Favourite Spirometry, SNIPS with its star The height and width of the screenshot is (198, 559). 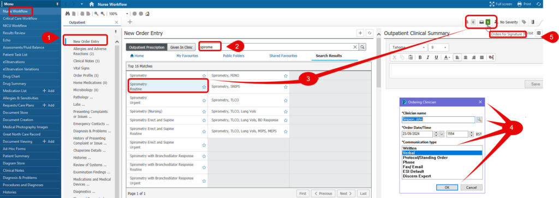(x=286, y=87)
